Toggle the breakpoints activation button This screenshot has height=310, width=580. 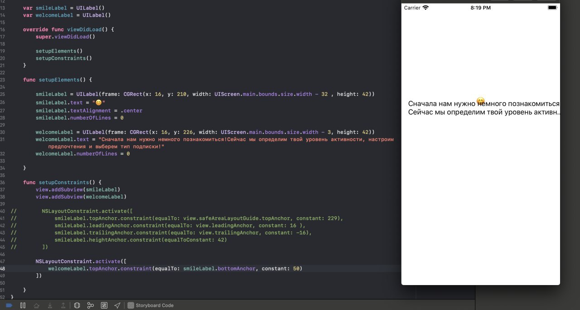coord(9,305)
